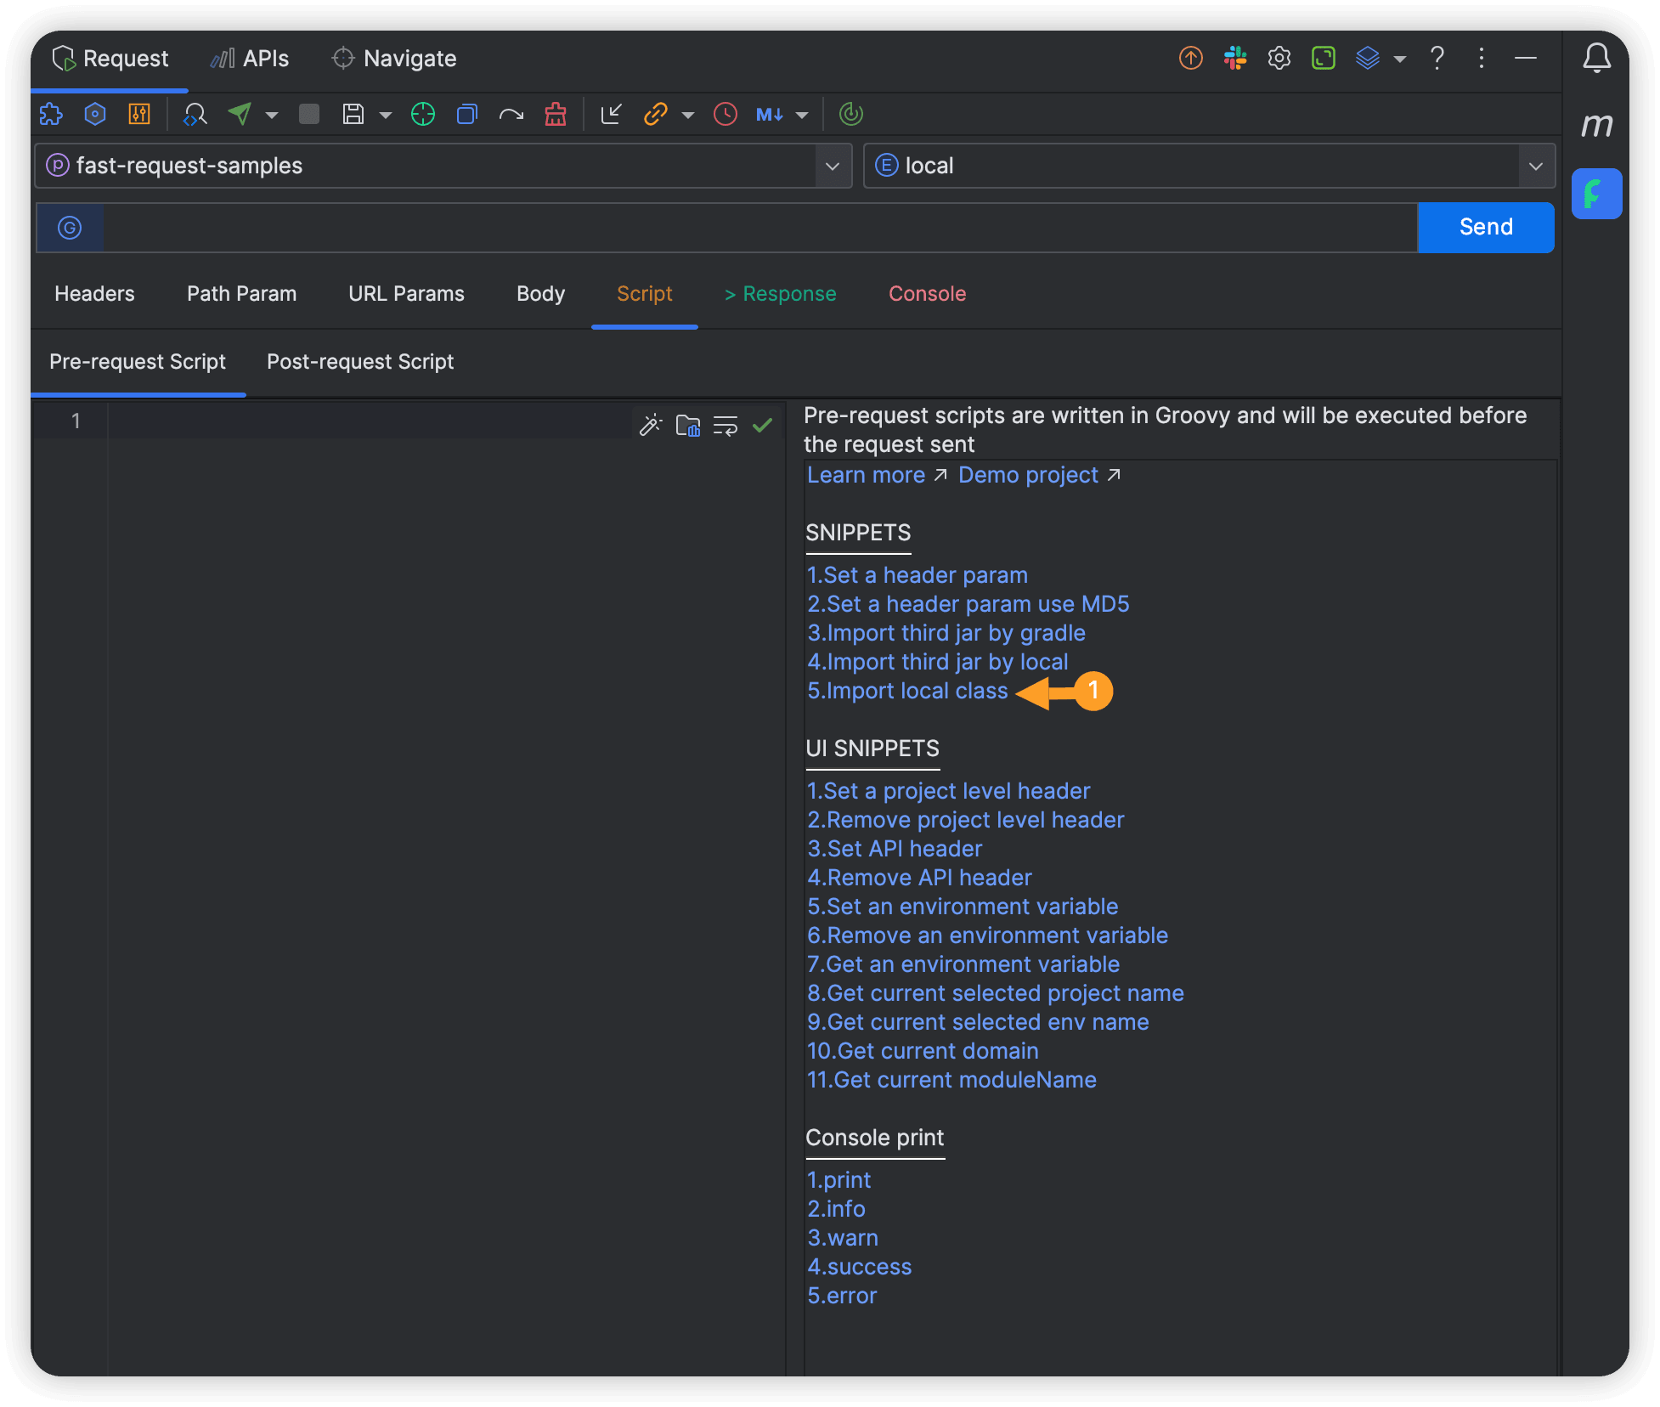This screenshot has height=1407, width=1660.
Task: Click the green checkmark in editor toolbar
Action: 762,425
